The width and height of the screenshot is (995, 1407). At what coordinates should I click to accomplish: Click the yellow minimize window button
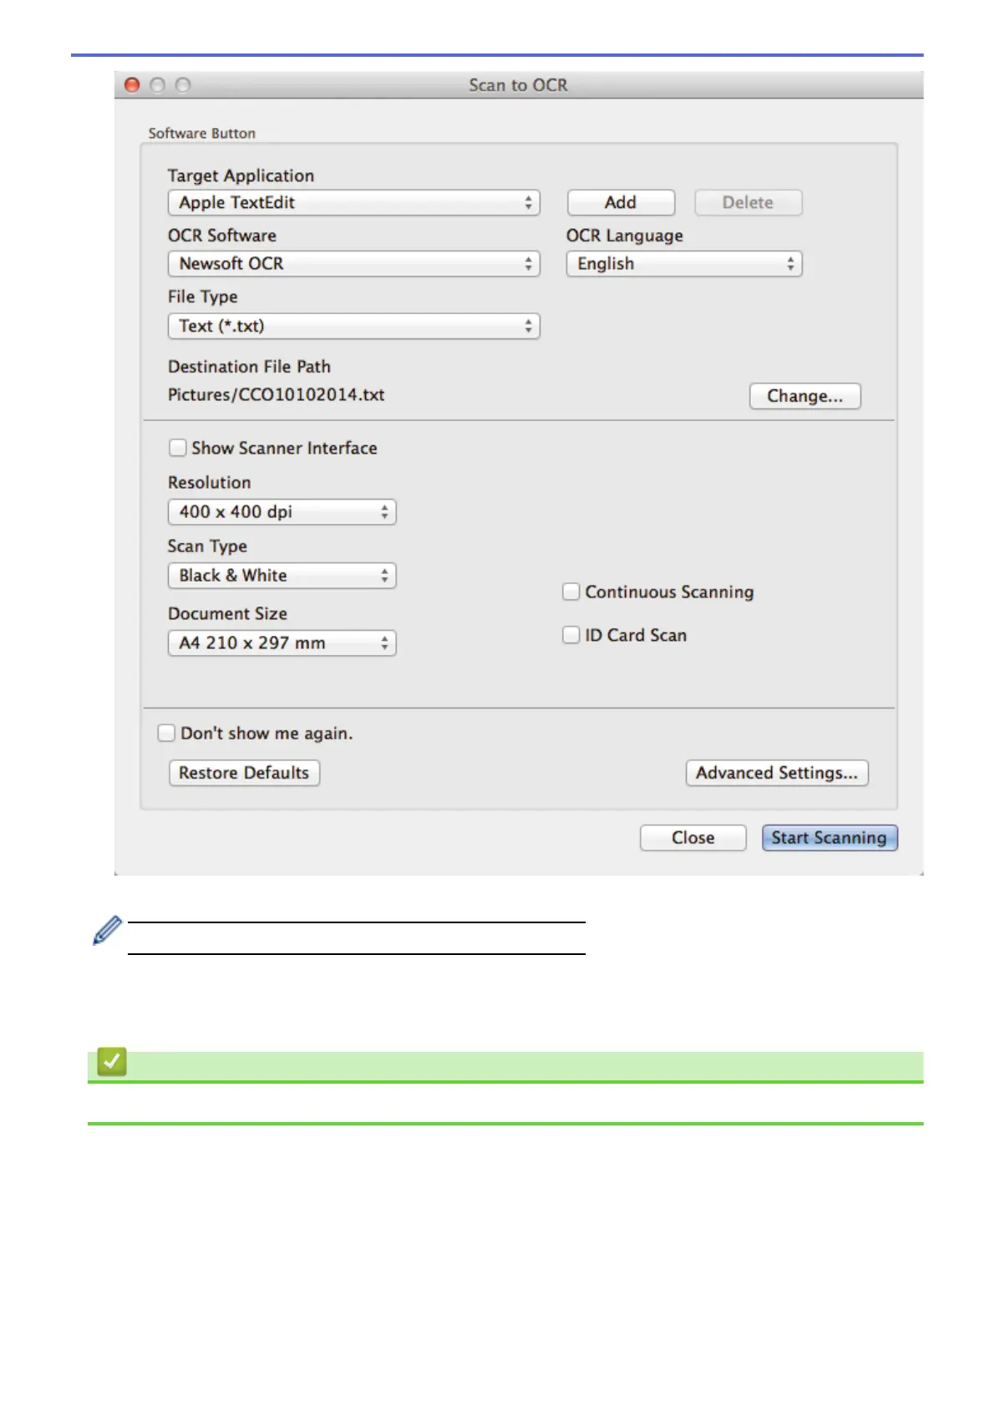[157, 85]
